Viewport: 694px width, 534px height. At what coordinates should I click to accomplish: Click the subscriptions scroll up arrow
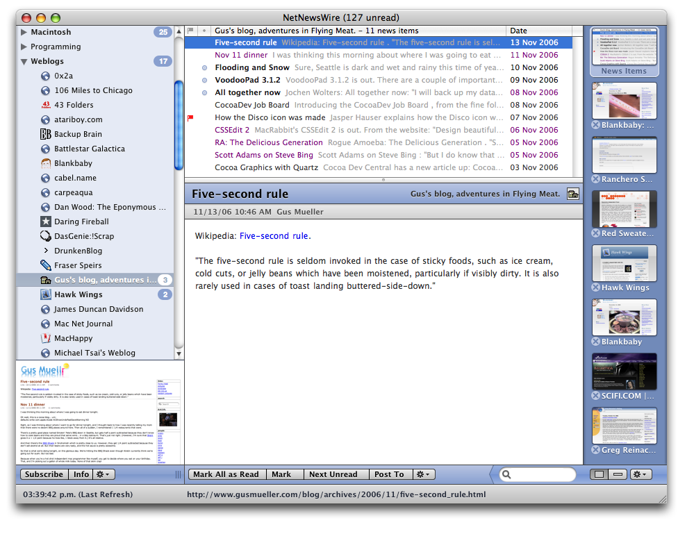[179, 31]
